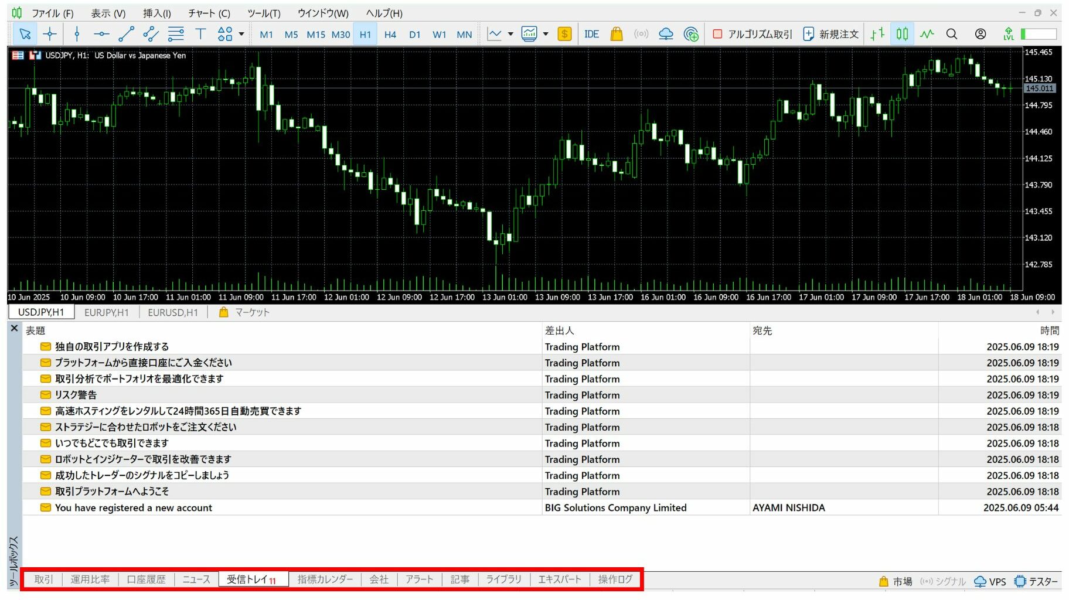Toggle algorithmic trading on
The height and width of the screenshot is (600, 1069).
[x=753, y=34]
